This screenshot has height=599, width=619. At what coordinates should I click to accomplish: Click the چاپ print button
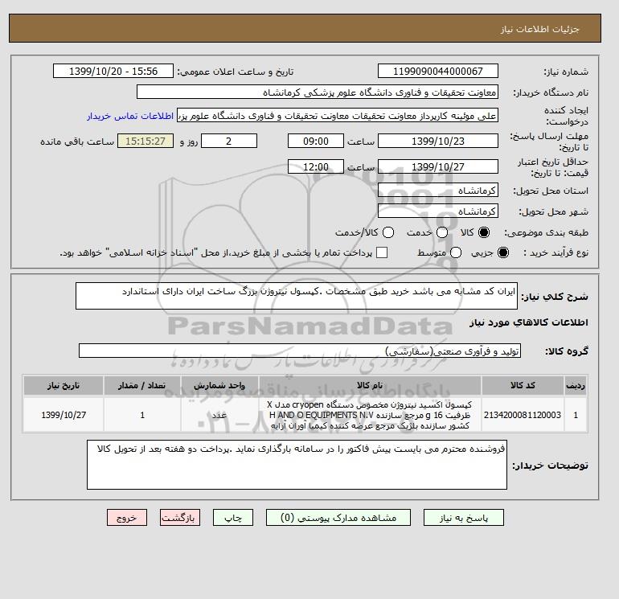pos(233,517)
